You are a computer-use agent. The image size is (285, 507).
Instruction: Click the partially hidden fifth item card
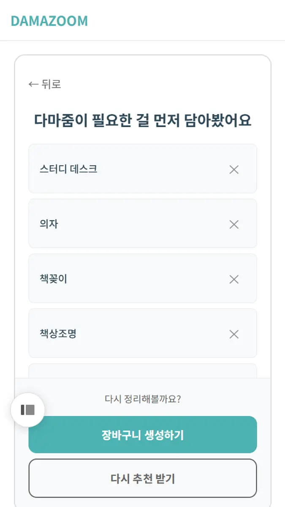tap(143, 371)
